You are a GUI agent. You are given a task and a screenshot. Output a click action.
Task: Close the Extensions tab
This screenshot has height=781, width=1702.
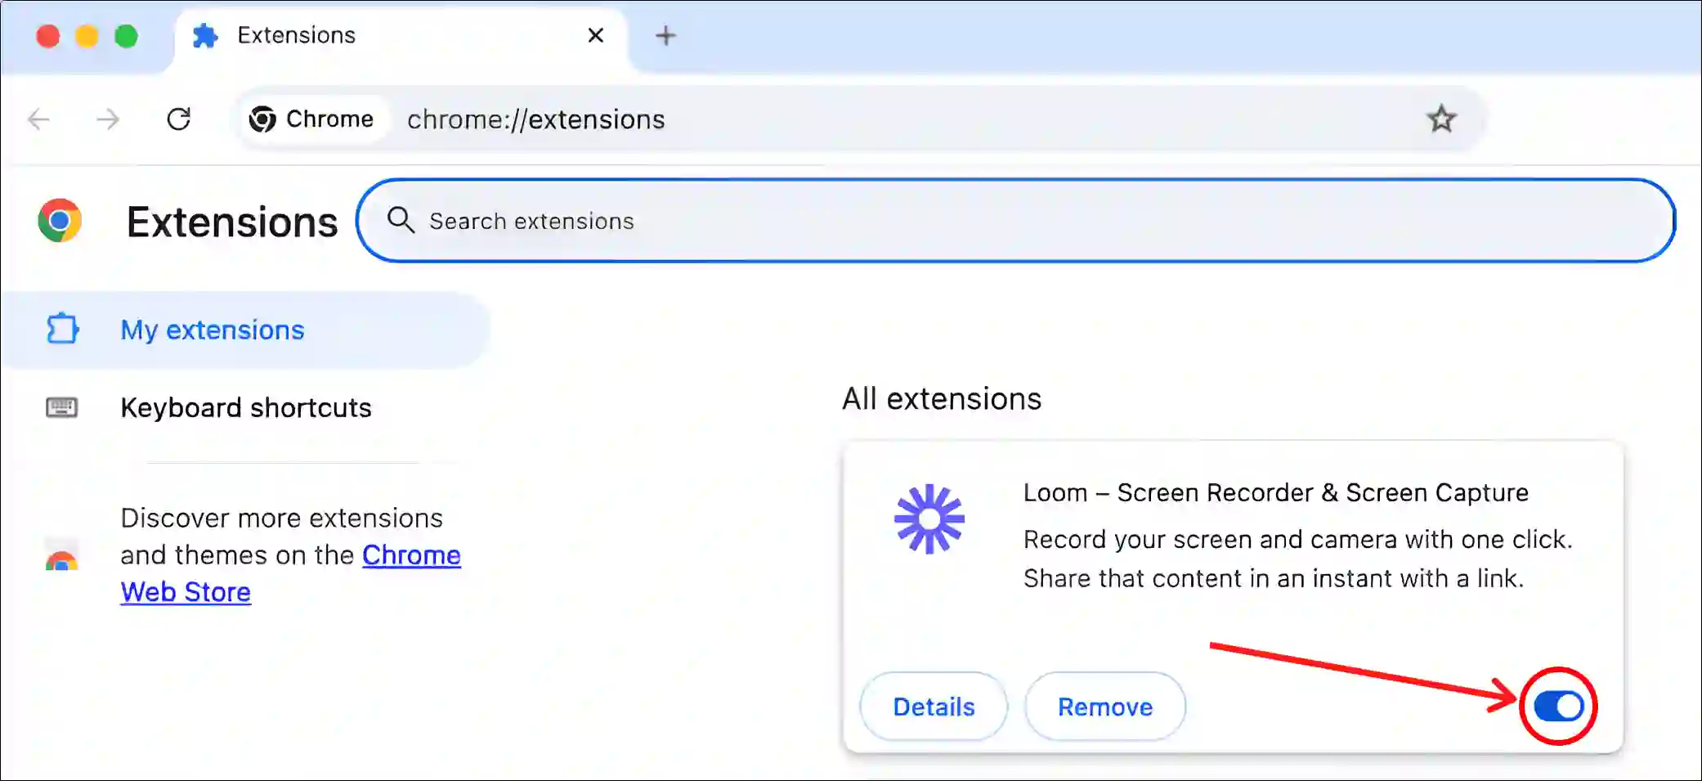pyautogui.click(x=596, y=35)
